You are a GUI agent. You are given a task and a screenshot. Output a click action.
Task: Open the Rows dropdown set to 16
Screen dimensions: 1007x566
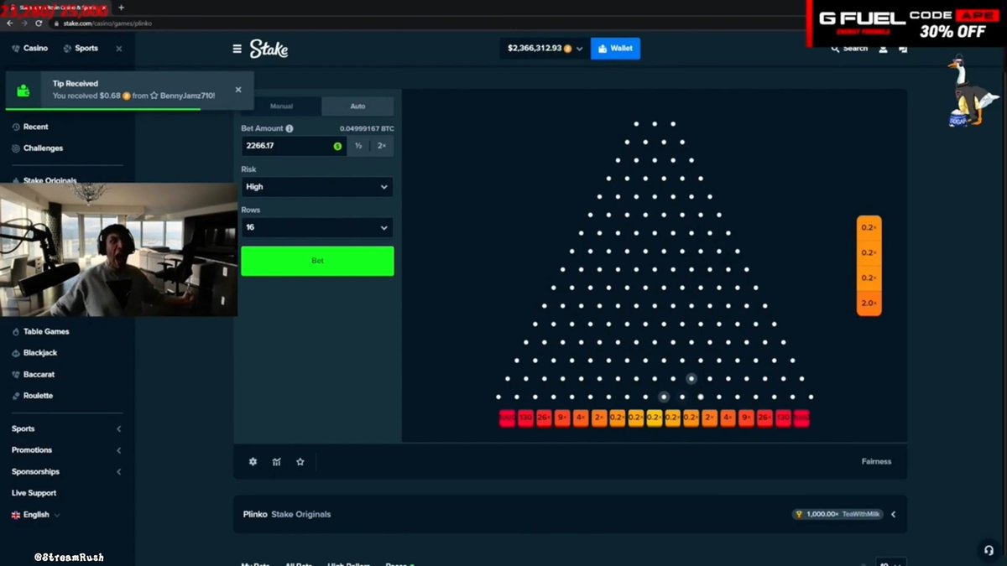point(317,227)
